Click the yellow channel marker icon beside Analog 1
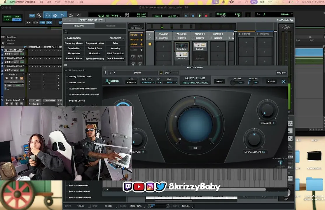 tap(150, 44)
